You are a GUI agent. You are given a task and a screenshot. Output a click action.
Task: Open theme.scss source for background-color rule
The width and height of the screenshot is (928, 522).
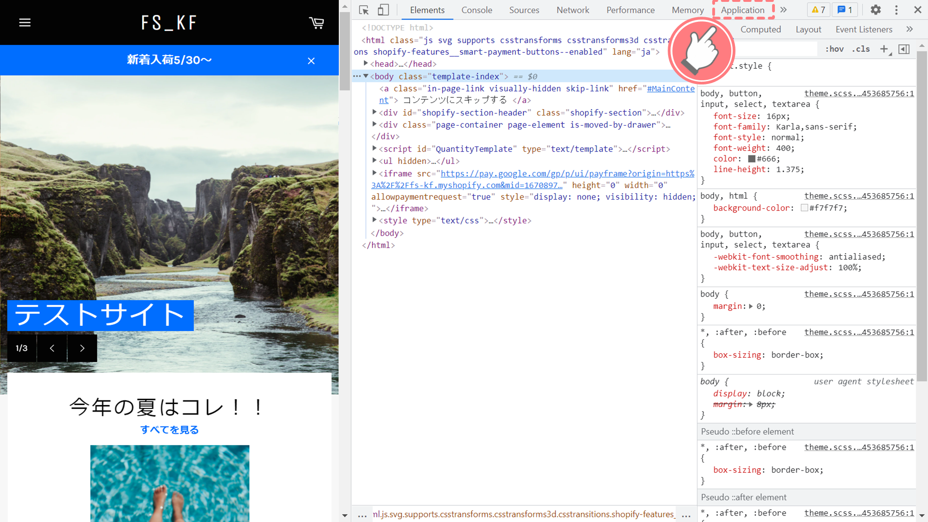pos(859,196)
